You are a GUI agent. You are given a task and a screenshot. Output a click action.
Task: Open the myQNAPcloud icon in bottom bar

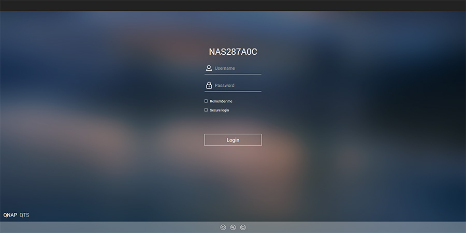click(223, 227)
